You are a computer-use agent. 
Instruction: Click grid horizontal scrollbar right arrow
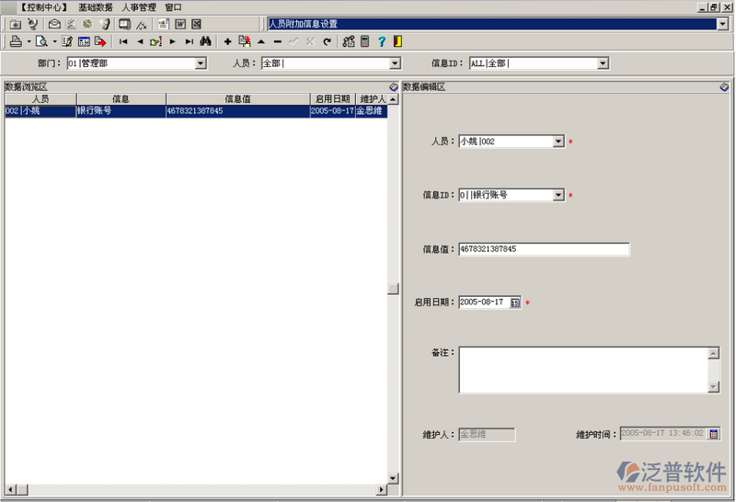(x=382, y=490)
